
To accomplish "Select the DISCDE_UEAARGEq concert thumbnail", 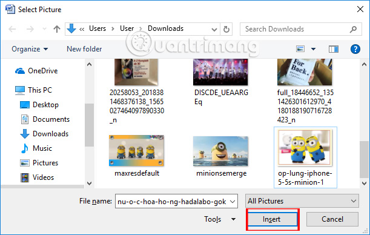I will pyautogui.click(x=220, y=72).
